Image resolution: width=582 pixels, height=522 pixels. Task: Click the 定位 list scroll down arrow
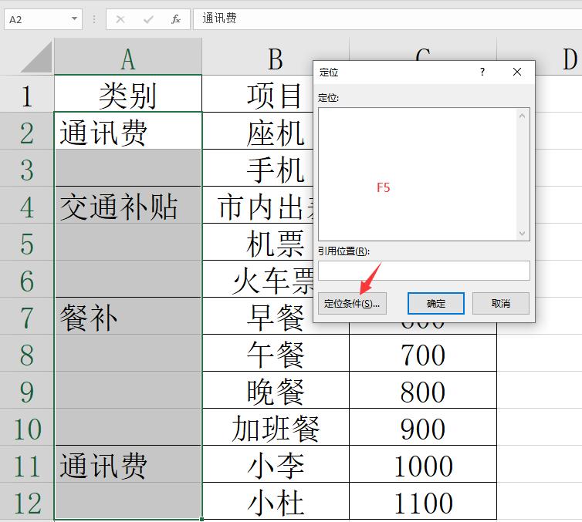tap(522, 233)
